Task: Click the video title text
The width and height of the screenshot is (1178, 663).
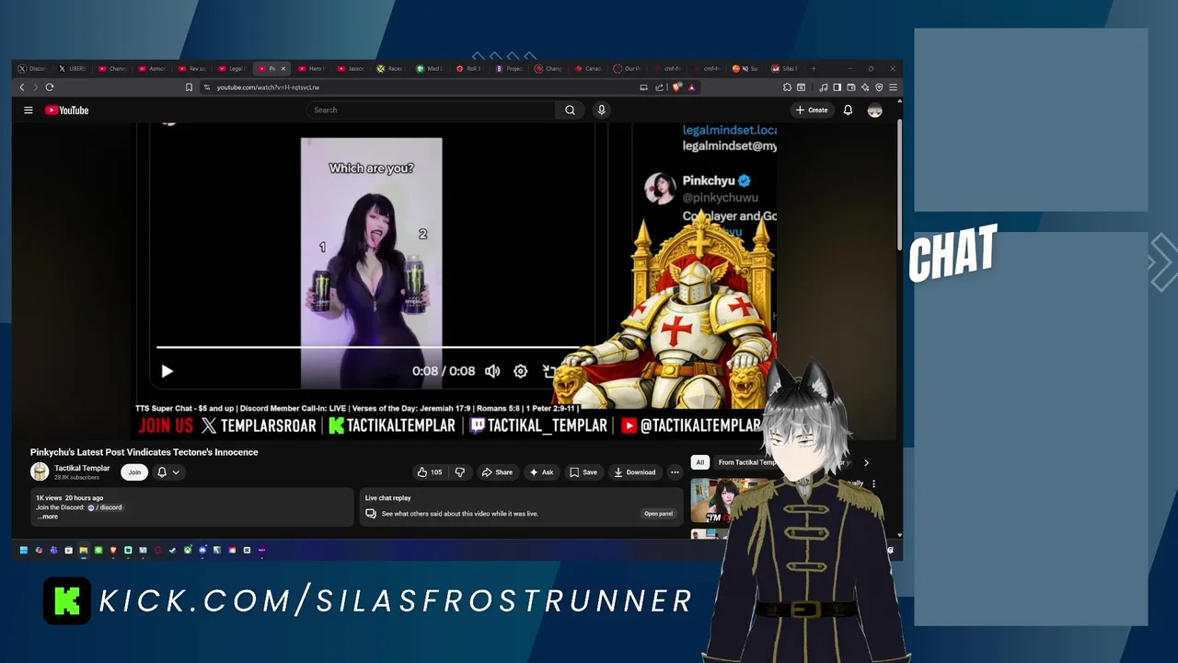Action: [144, 452]
